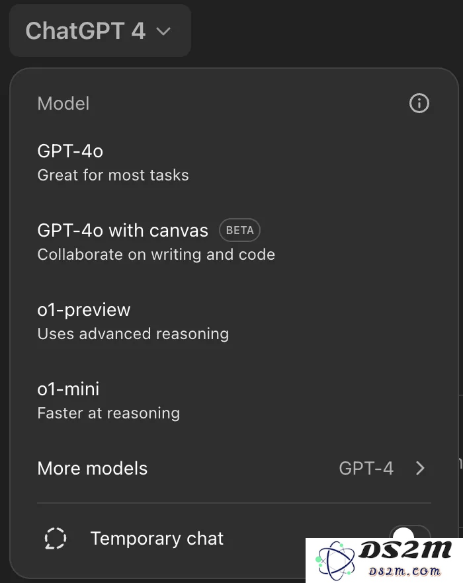Select the GPT-4o model
This screenshot has height=583, width=463.
[x=233, y=163]
